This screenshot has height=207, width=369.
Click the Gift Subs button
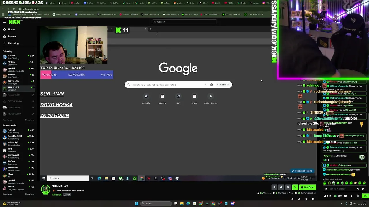pos(307,187)
